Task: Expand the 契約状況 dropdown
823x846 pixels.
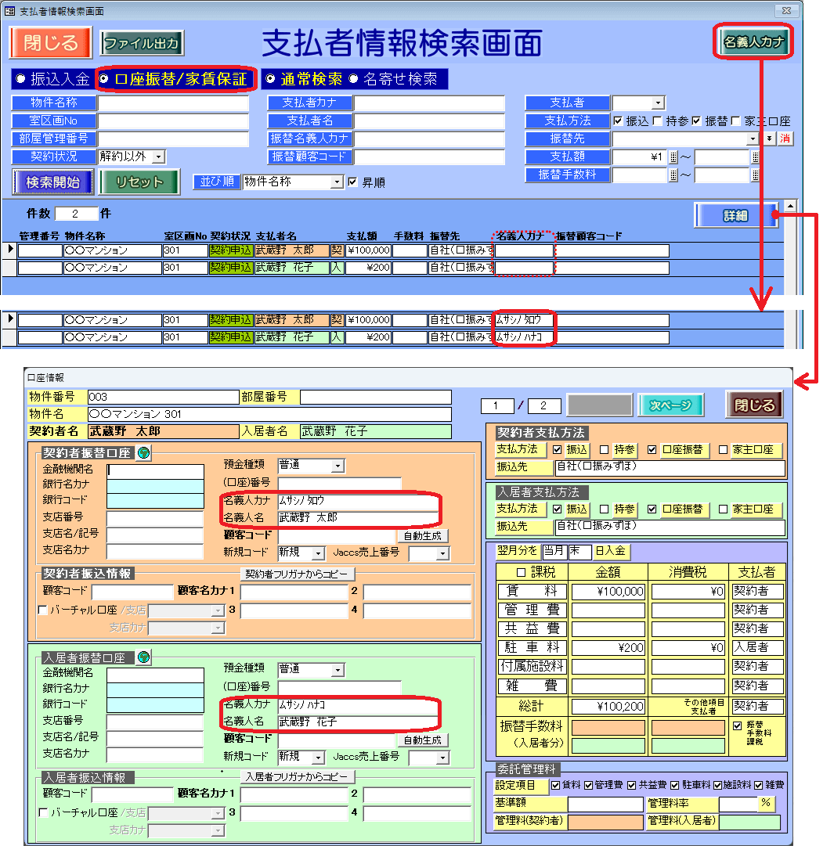Action: point(159,157)
